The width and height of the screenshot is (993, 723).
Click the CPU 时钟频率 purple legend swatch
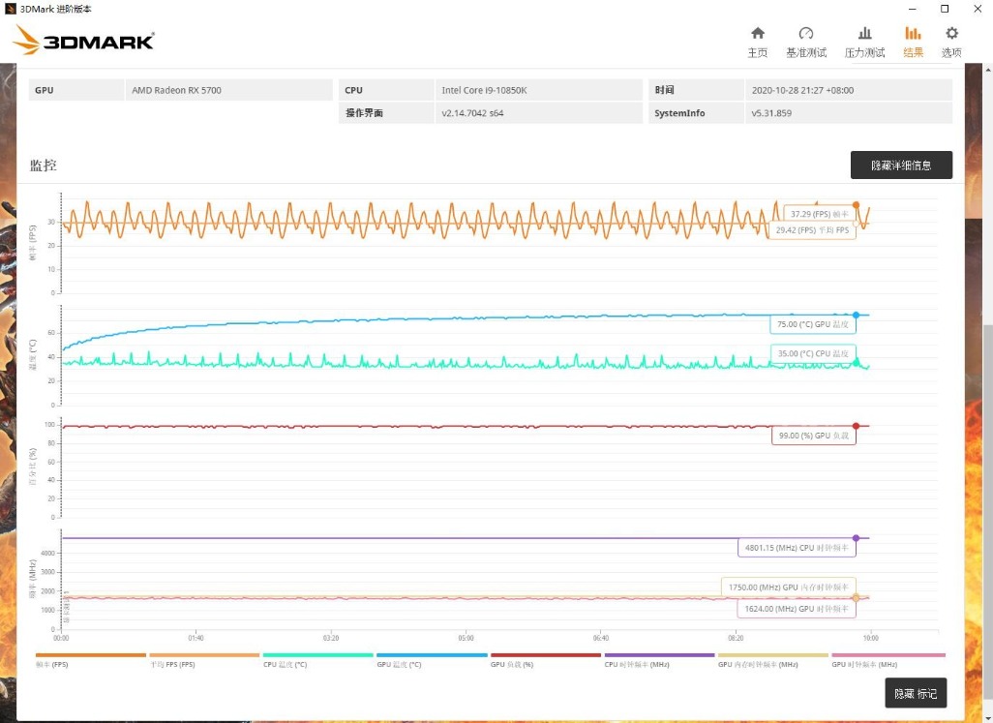659,655
